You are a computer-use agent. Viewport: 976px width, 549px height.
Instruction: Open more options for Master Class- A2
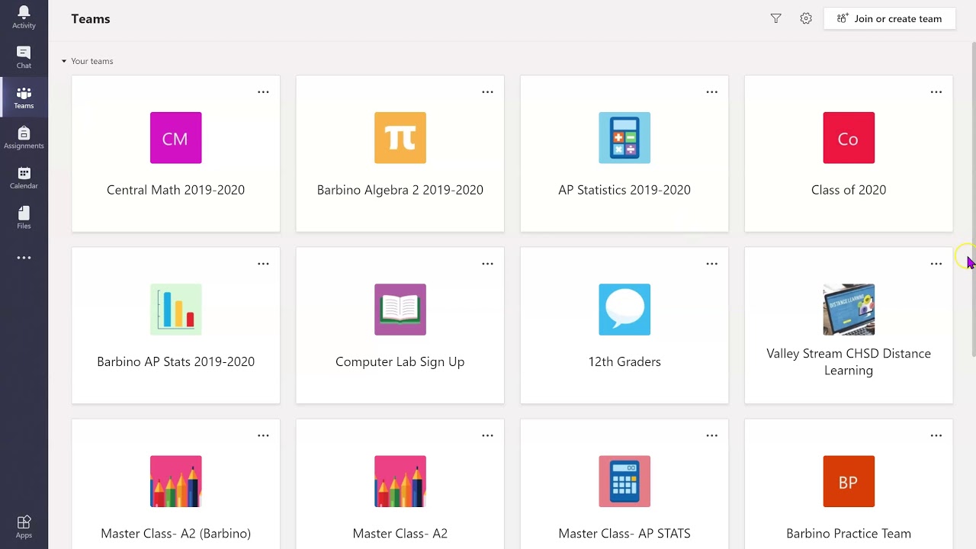click(487, 435)
